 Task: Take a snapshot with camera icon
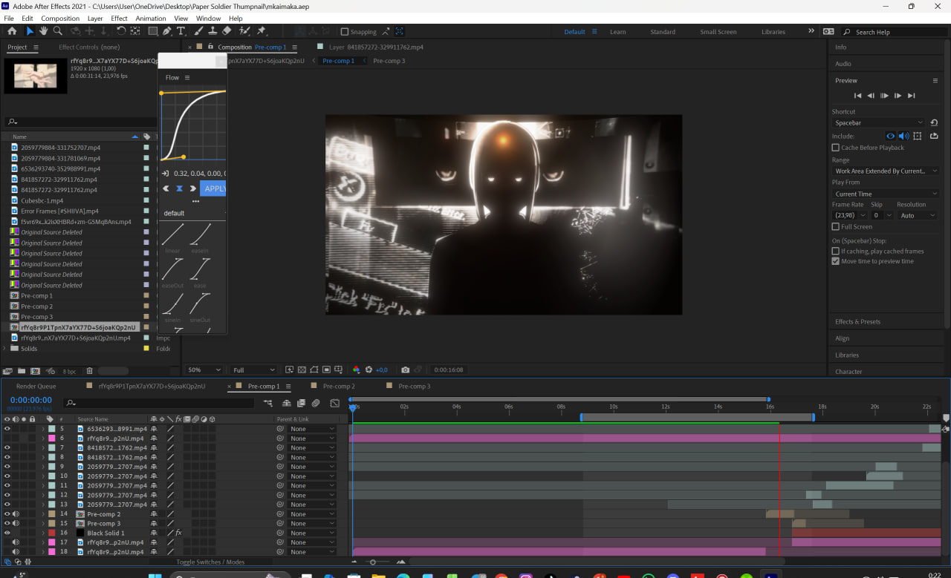[x=405, y=370]
